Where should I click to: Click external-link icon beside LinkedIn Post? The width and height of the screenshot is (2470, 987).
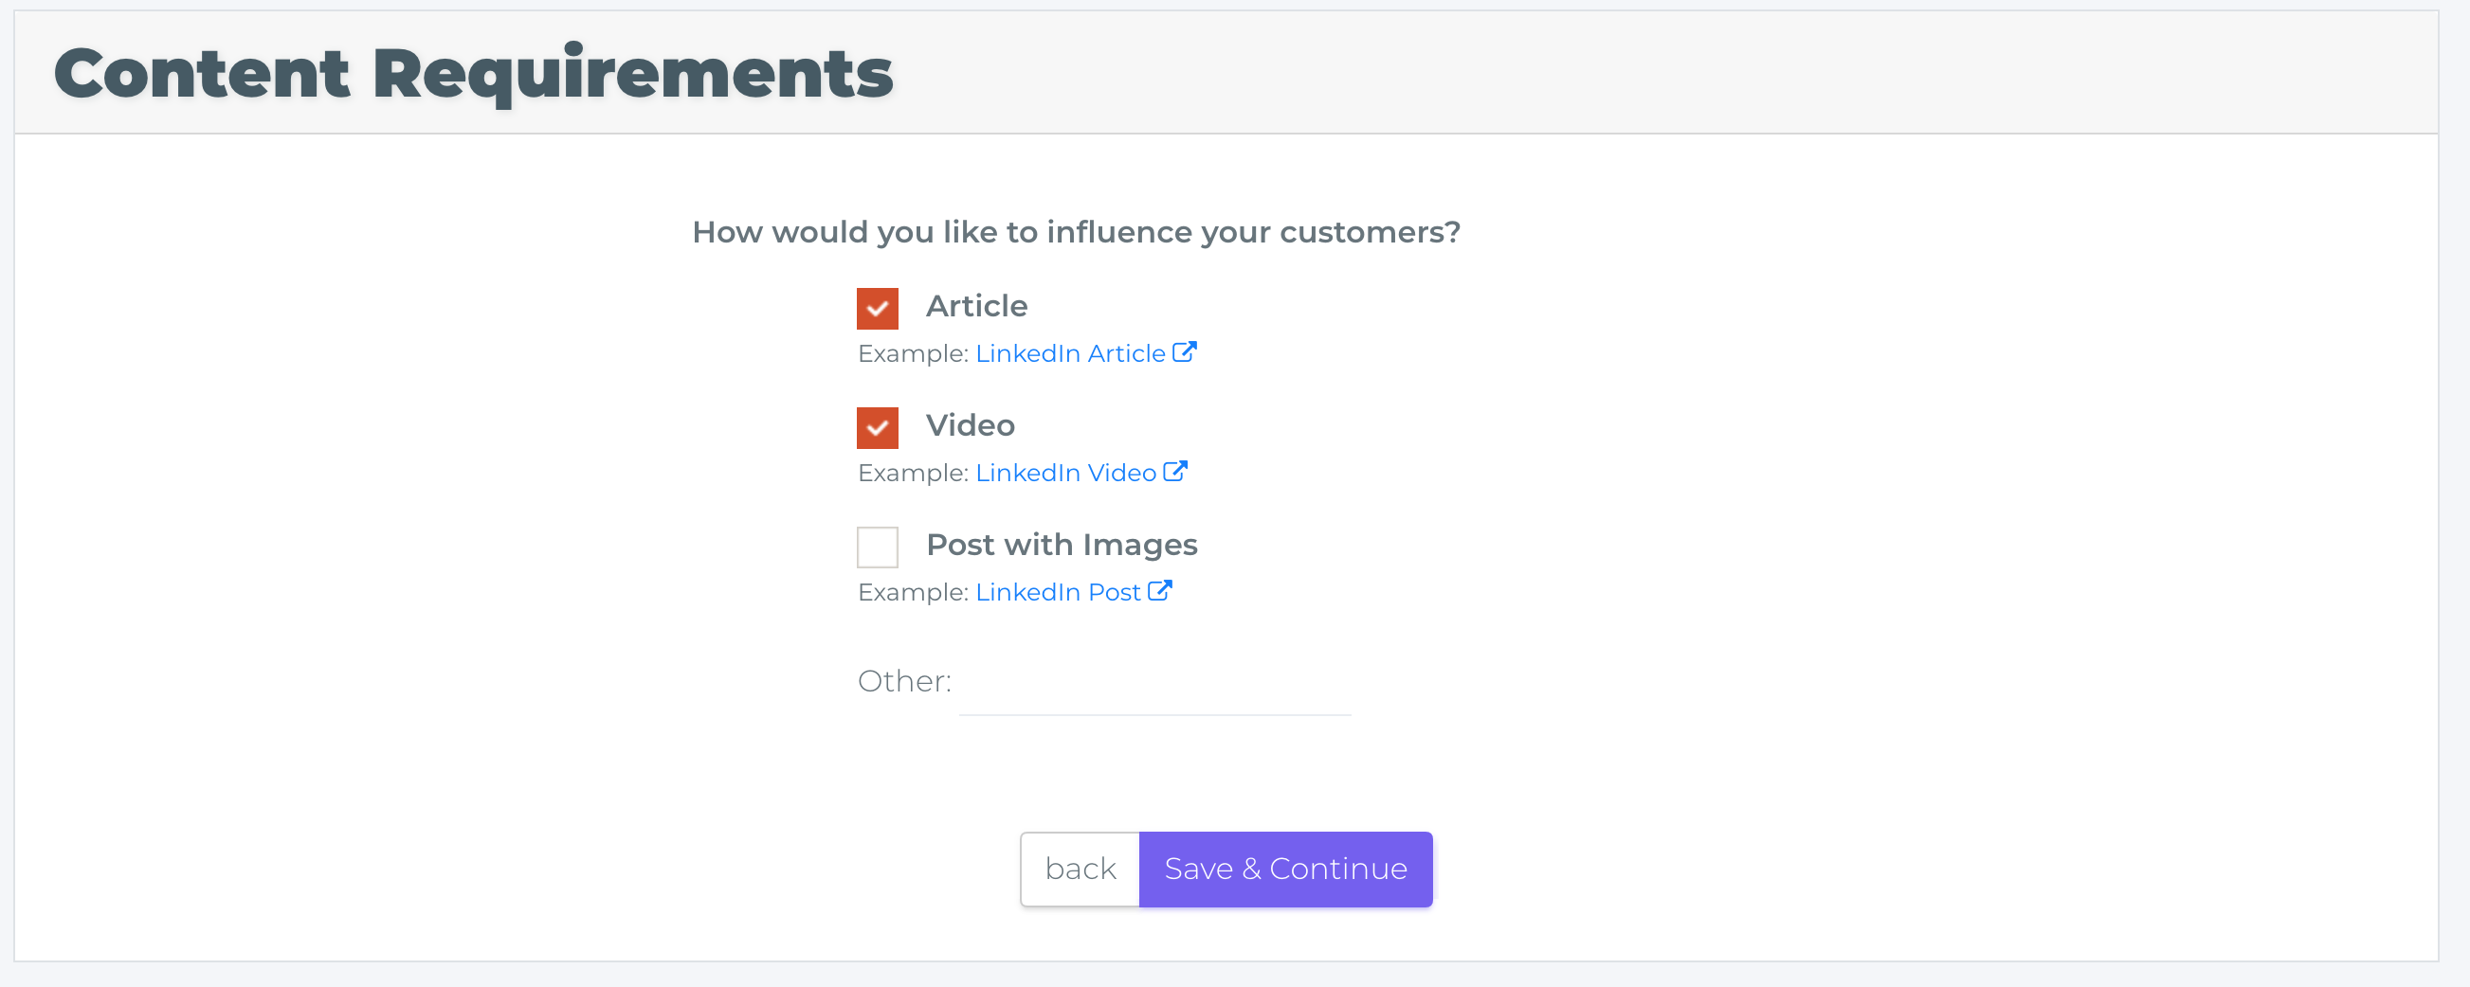pos(1160,591)
